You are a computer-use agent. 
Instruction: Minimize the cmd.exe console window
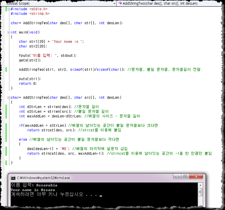coord(177,177)
